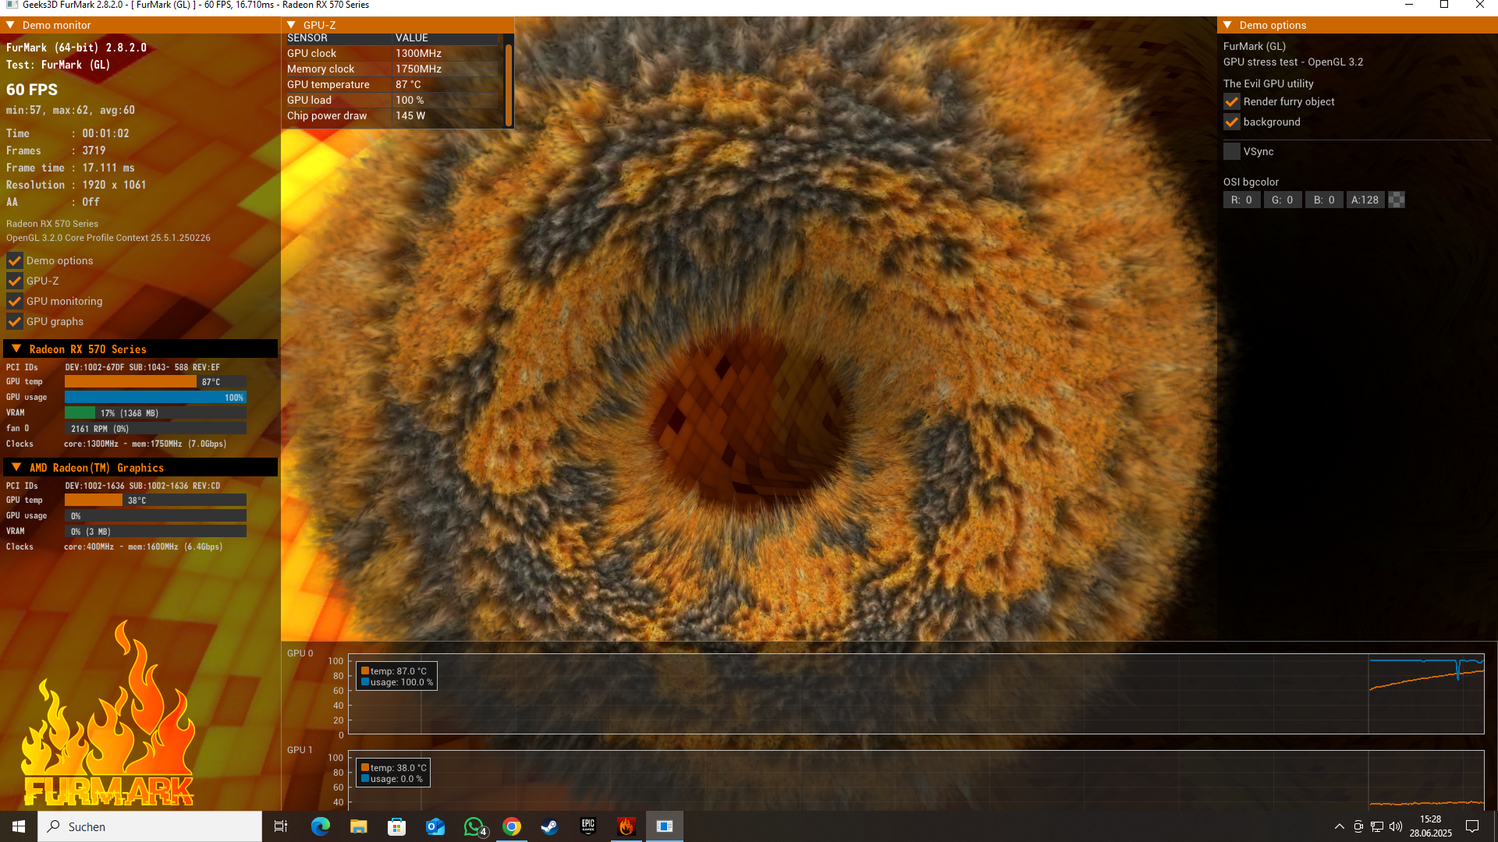1498x842 pixels.
Task: Open WhatsApp taskbar icon
Action: 474,826
